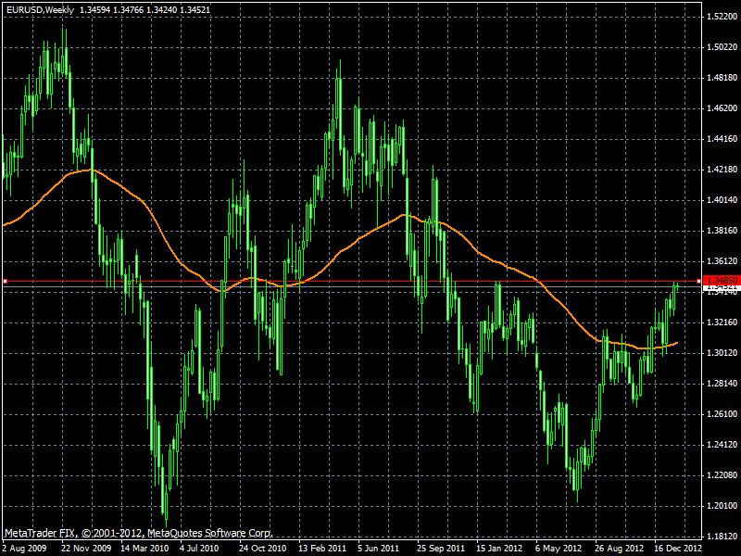Click the 1.52200 price scale label
This screenshot has height=556, width=741.
pyautogui.click(x=722, y=17)
